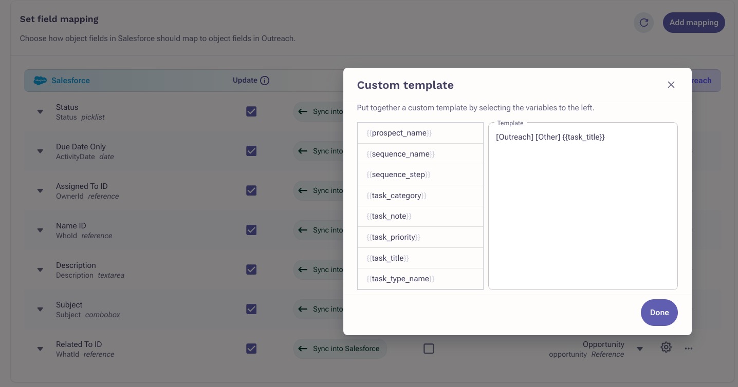Viewport: 738px width, 387px height.
Task: Uncheck Update for Assigned To ID
Action: [251, 190]
